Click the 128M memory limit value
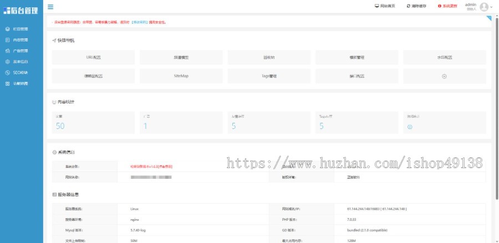Image resolution: width=499 pixels, height=243 pixels. [x=351, y=240]
